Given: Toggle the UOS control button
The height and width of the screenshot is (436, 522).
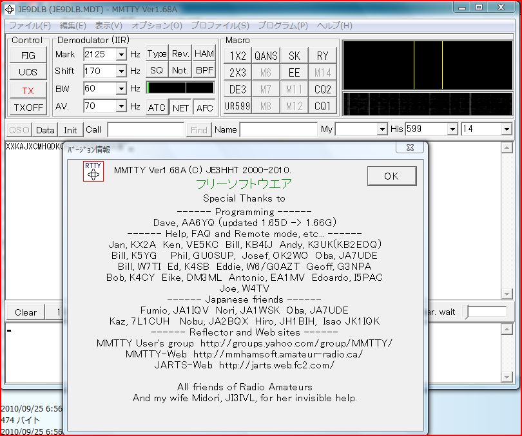Looking at the screenshot, I should pyautogui.click(x=28, y=73).
